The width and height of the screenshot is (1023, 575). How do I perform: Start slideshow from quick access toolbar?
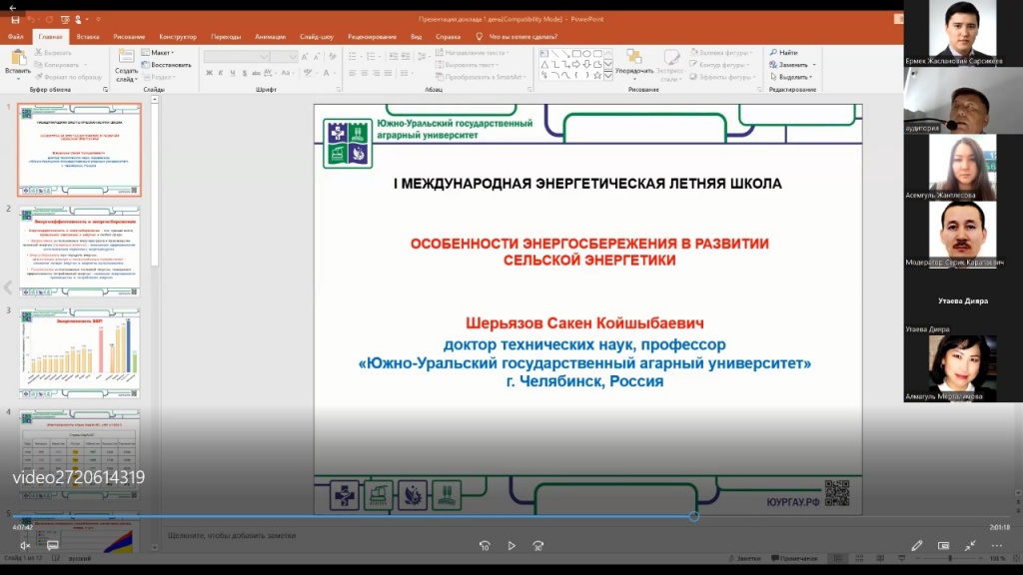[65, 20]
